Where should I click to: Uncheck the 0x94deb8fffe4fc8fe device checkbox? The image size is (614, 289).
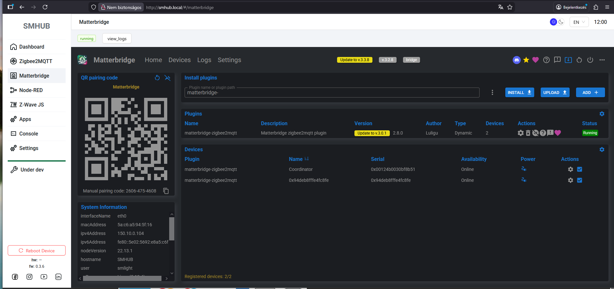pos(580,180)
